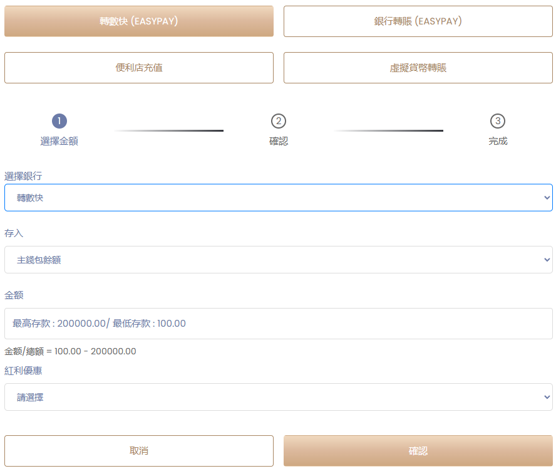Viewport: 556px width, 471px height.
Task: Click progress line between steps 2 and 3
Action: click(388, 130)
